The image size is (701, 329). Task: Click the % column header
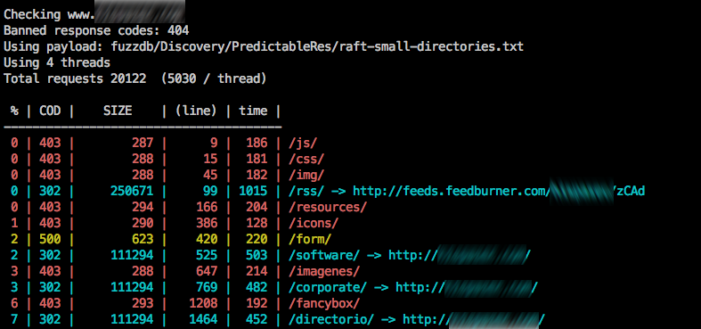click(x=14, y=111)
